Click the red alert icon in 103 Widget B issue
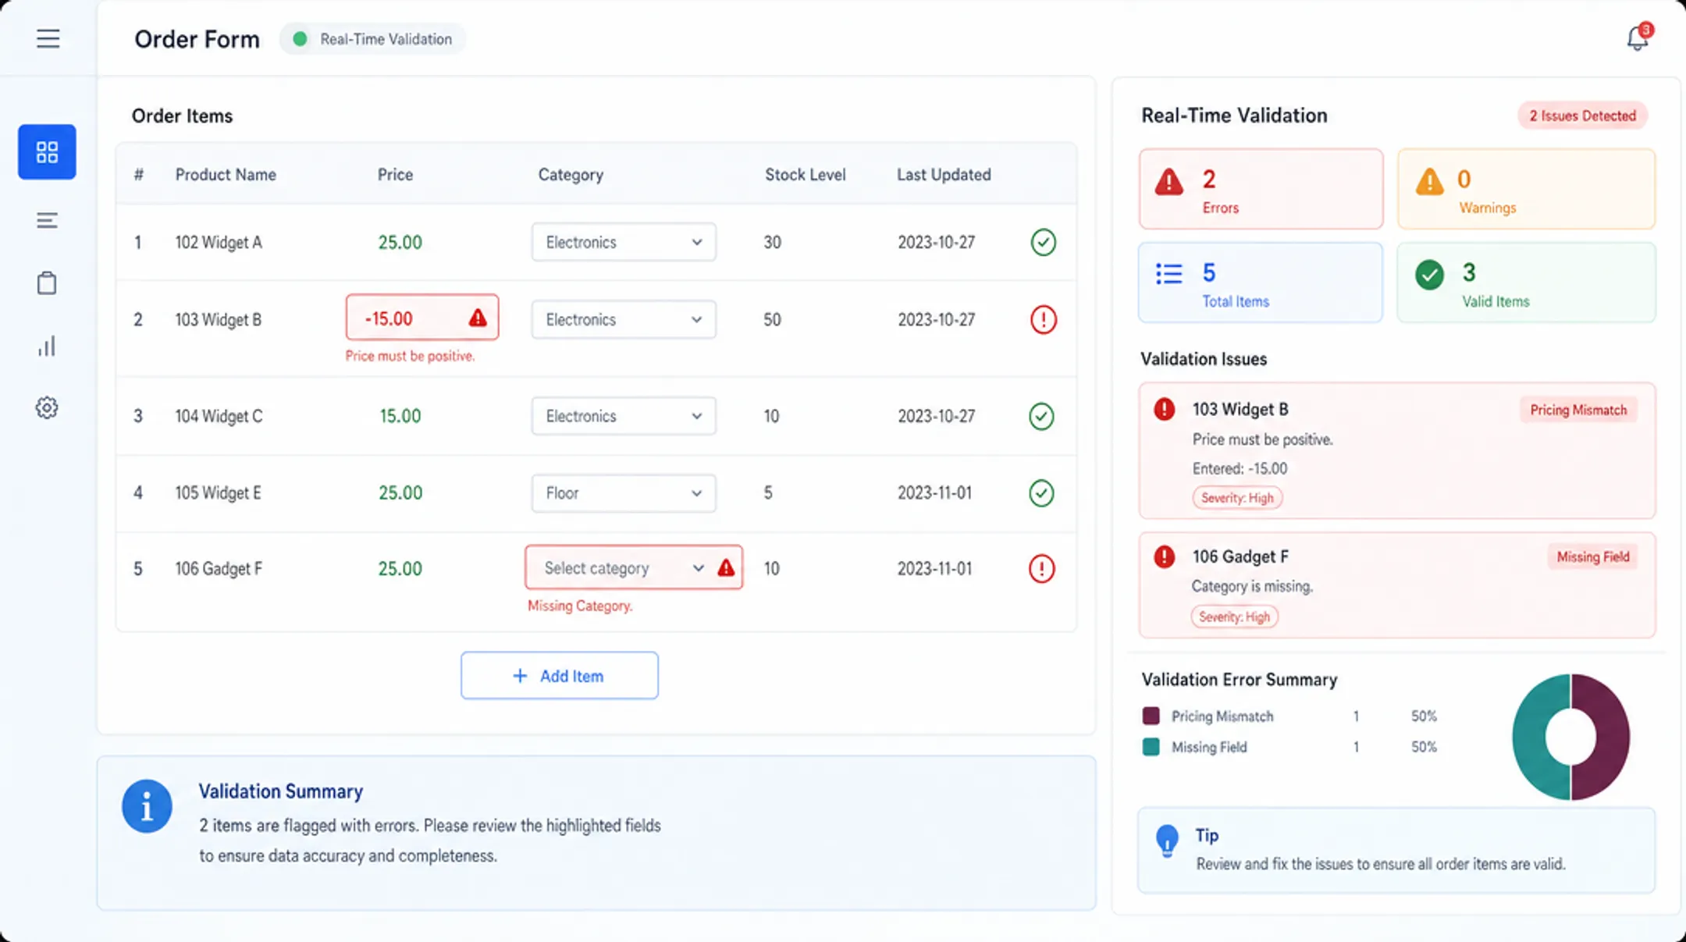This screenshot has height=942, width=1686. coord(1164,409)
